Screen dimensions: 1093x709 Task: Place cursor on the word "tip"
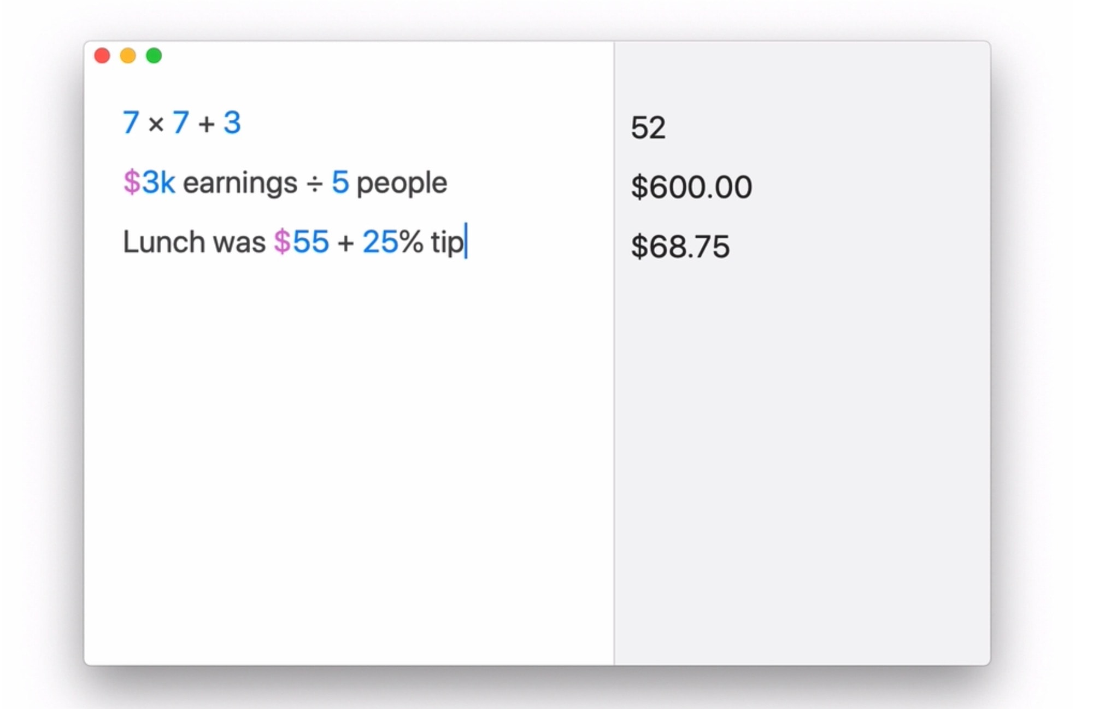446,242
